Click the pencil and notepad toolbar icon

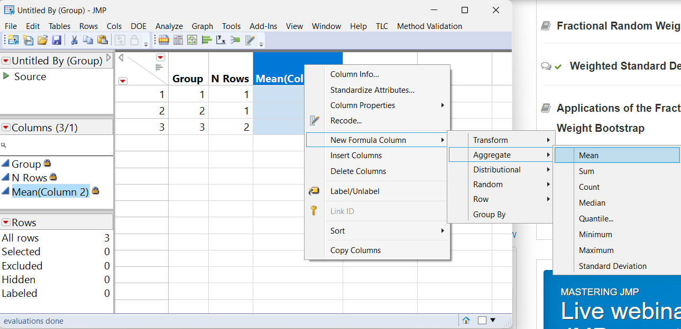(250, 40)
